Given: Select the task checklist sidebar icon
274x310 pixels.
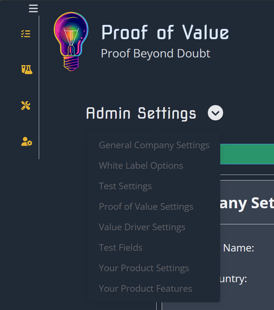Looking at the screenshot, I should [26, 34].
